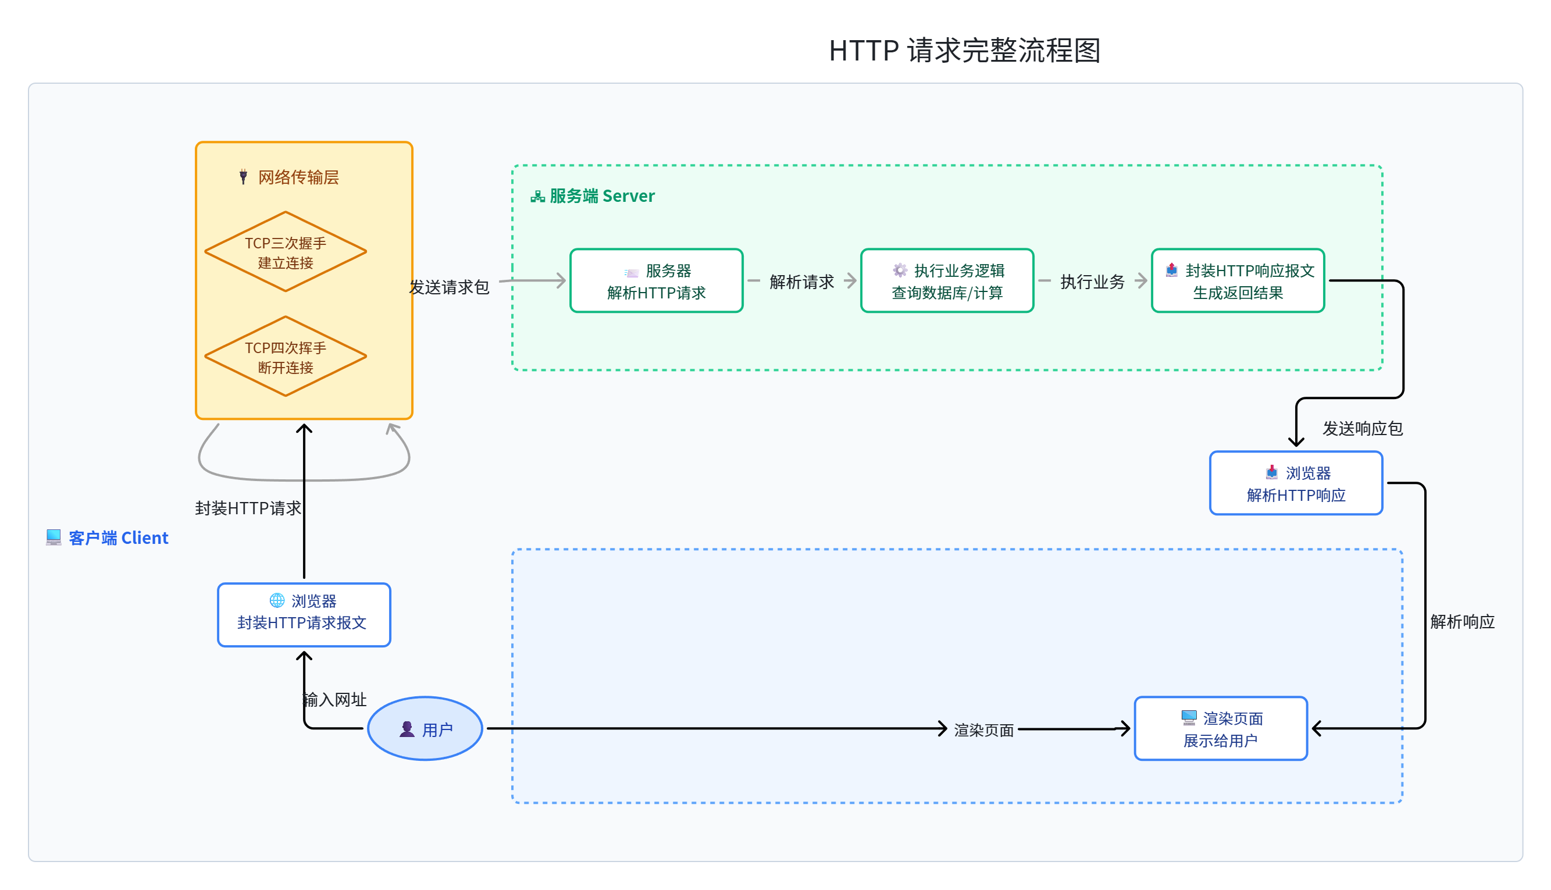Click the outbox icon in 封装HTTP响应报文 node
Viewport: 1551px width, 890px height.
[1171, 270]
